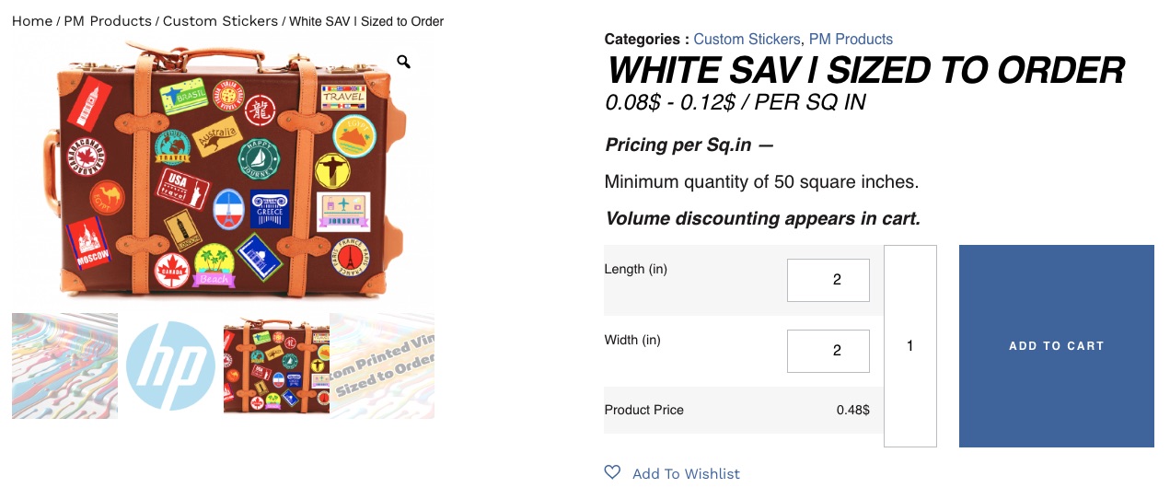Select the Custom Printed Vinyl thumbnail
The image size is (1170, 499).
pos(382,366)
